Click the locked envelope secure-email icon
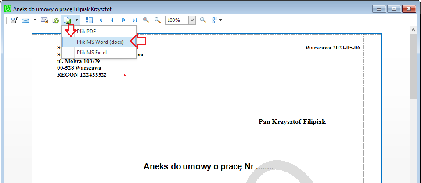Screen dimensions: 421x183 [44, 20]
